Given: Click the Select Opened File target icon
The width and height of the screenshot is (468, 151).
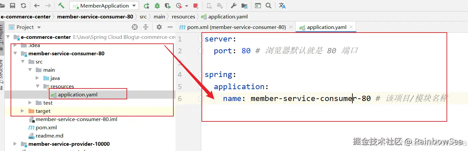Looking at the screenshot, I should click(x=135, y=27).
